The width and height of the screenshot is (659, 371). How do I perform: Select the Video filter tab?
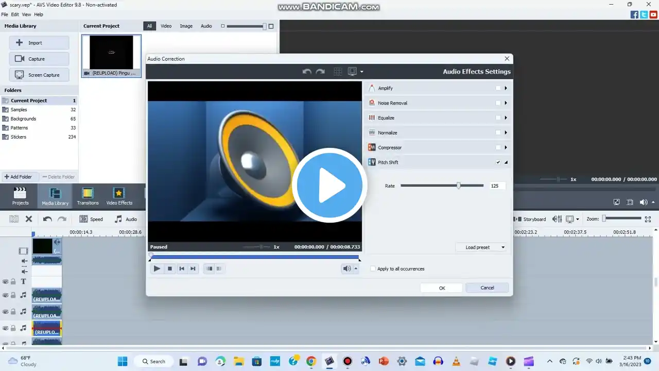click(x=166, y=26)
